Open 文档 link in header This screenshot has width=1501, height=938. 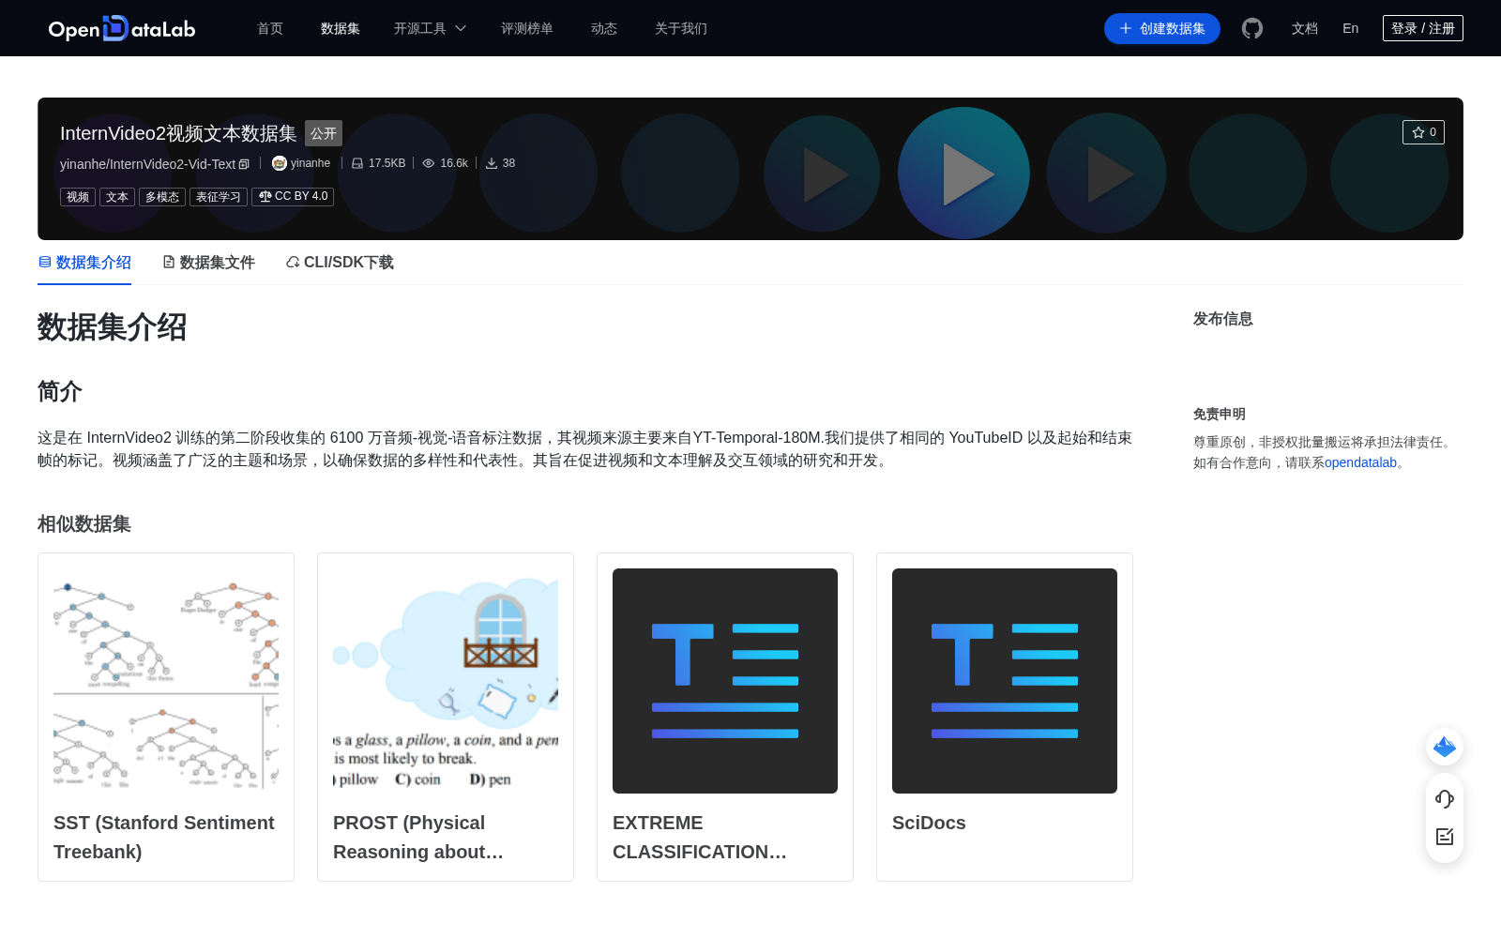tap(1305, 28)
